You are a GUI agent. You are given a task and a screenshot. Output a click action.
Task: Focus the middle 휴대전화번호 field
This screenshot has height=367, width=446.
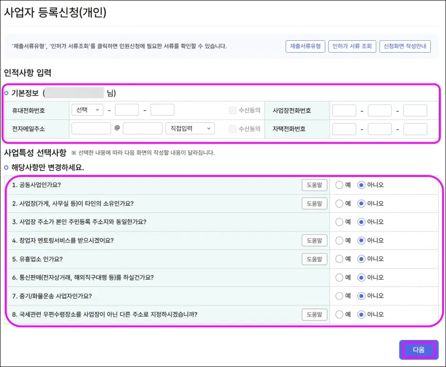pos(127,110)
